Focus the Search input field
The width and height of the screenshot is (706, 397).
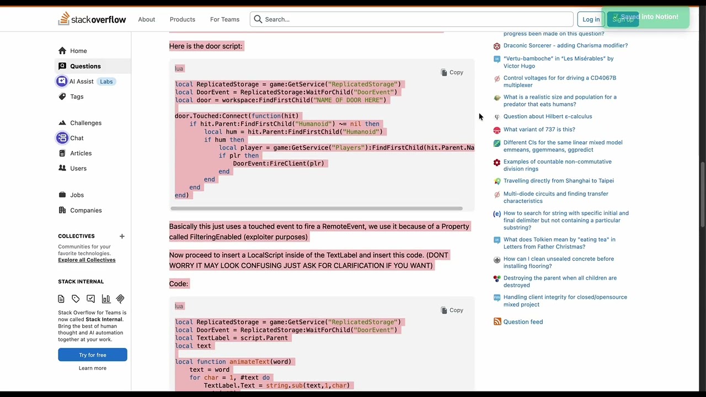411,19
